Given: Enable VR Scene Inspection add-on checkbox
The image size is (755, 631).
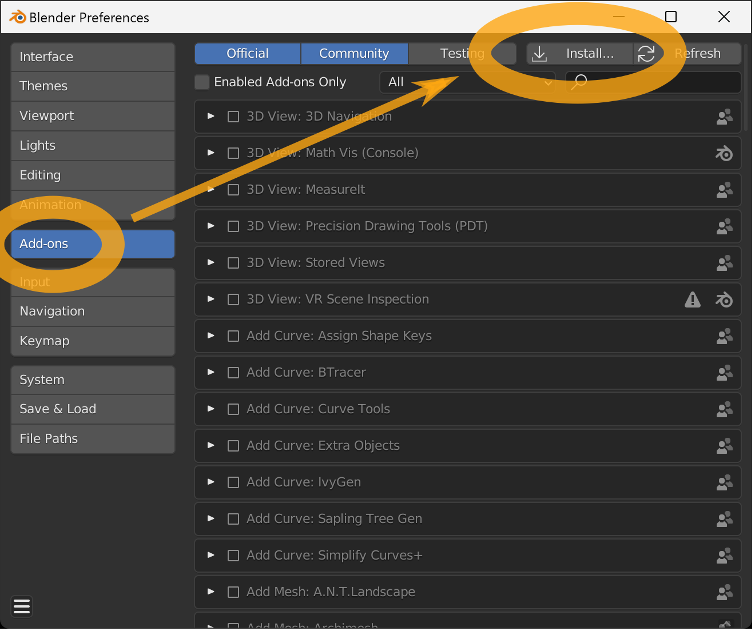Looking at the screenshot, I should pyautogui.click(x=233, y=299).
